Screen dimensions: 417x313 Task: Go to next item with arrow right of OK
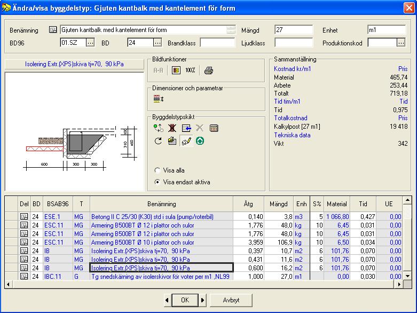(x=202, y=300)
